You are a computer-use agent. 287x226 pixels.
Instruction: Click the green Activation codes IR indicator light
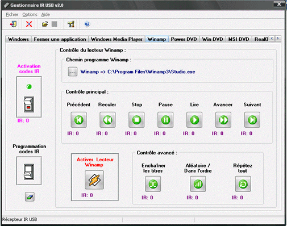point(29,87)
